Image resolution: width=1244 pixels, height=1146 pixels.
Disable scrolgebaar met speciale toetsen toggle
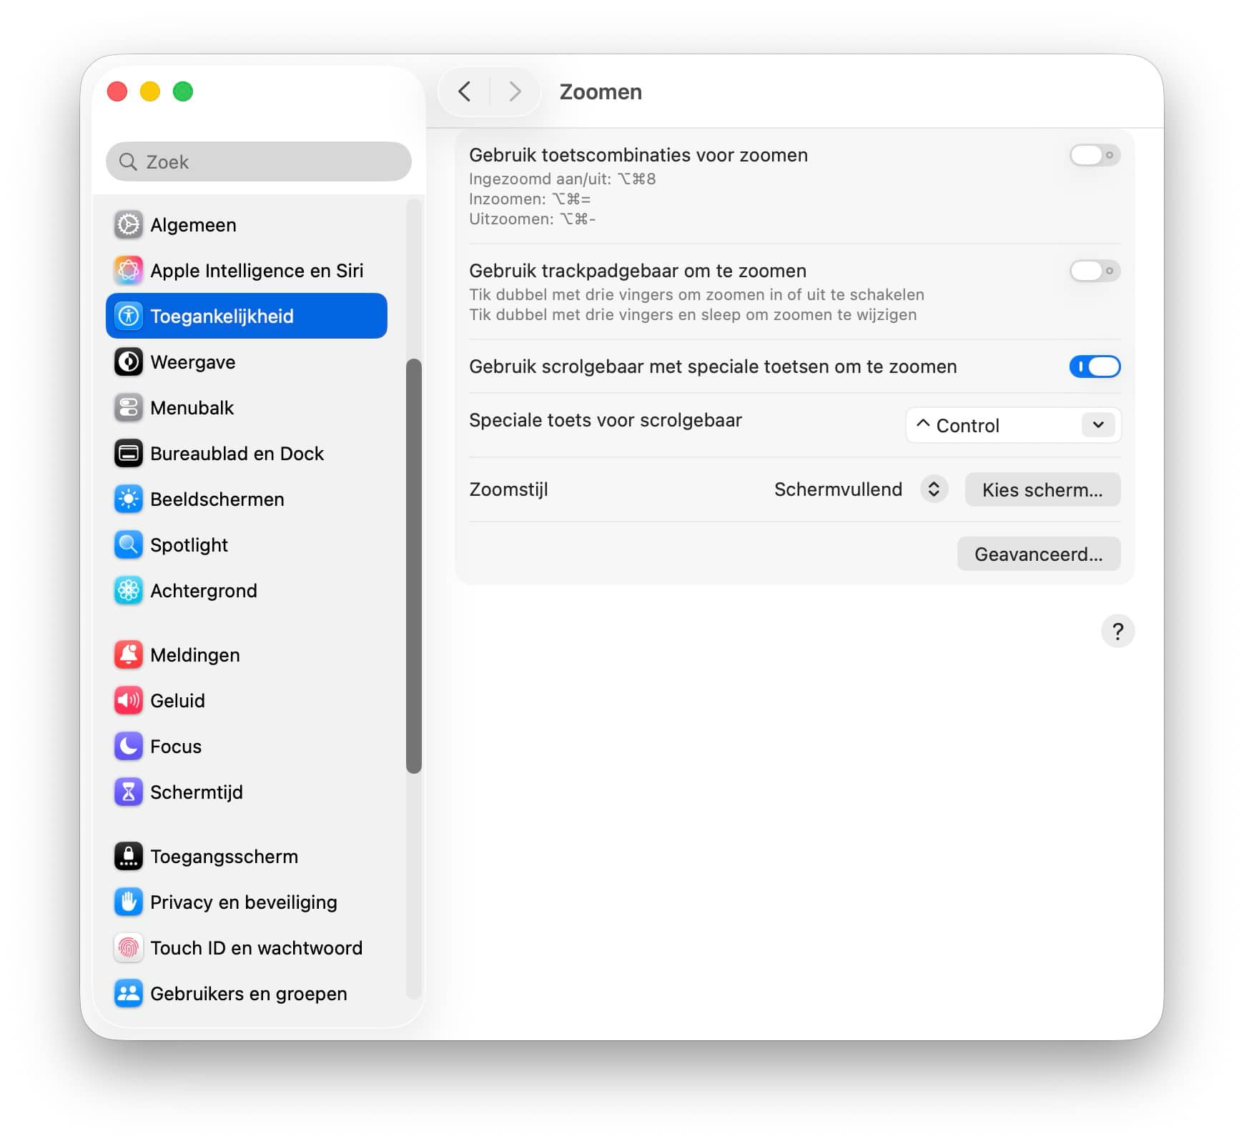(x=1095, y=367)
